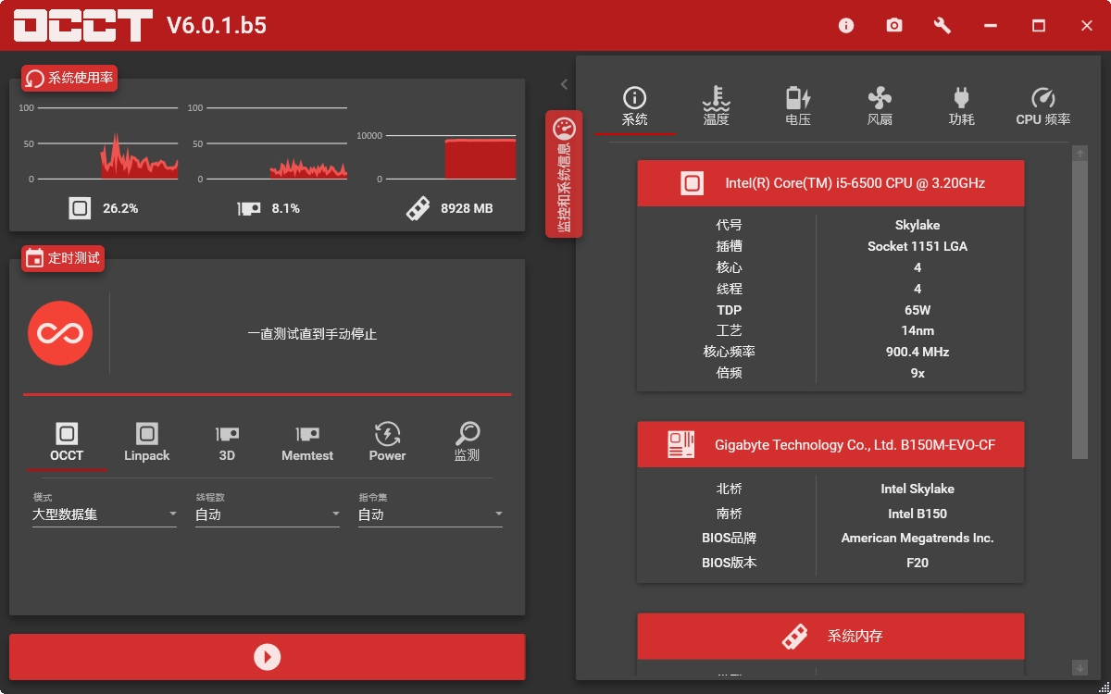The width and height of the screenshot is (1111, 694).
Task: Click the CPU usage icon beside 26.2%
Action: (79, 207)
